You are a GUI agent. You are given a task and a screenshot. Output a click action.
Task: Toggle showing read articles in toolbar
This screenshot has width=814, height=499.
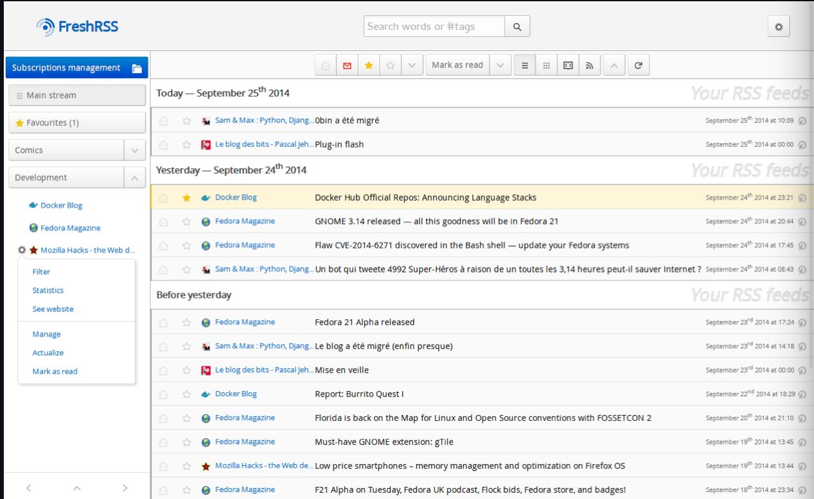[326, 65]
